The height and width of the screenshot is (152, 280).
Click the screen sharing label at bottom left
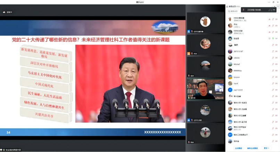13,150
